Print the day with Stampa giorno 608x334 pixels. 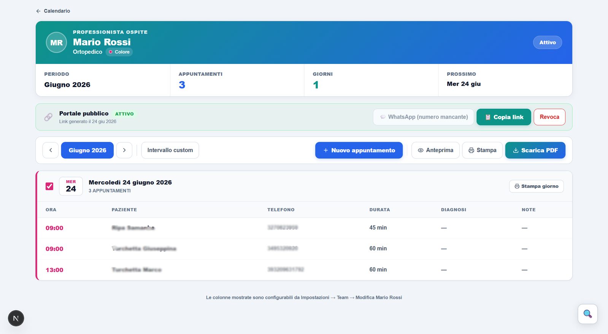pyautogui.click(x=536, y=186)
